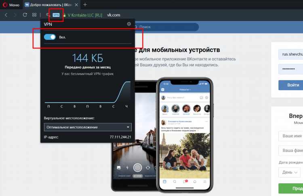Click the green padlock security icon
The image size is (303, 196).
[x=64, y=15]
